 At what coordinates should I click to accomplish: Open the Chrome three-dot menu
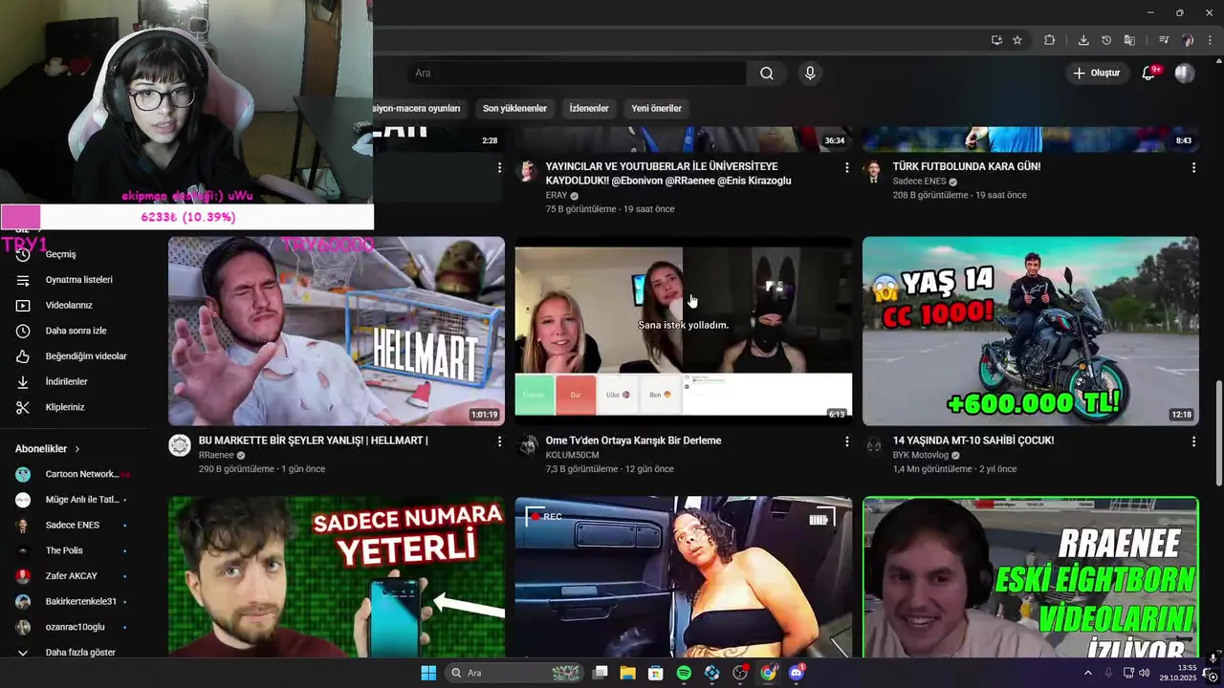coord(1211,40)
